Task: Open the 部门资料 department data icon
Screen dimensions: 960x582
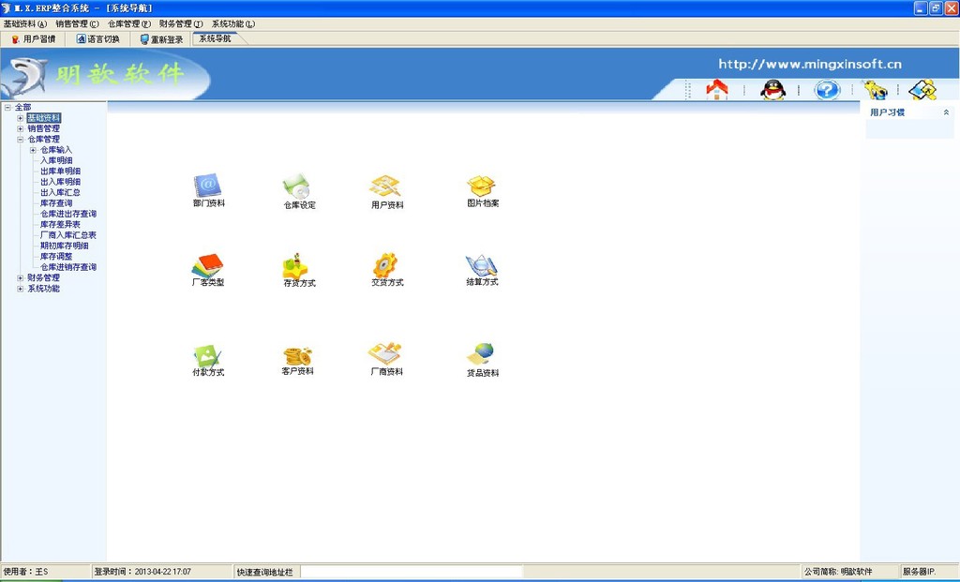Action: pyautogui.click(x=207, y=185)
